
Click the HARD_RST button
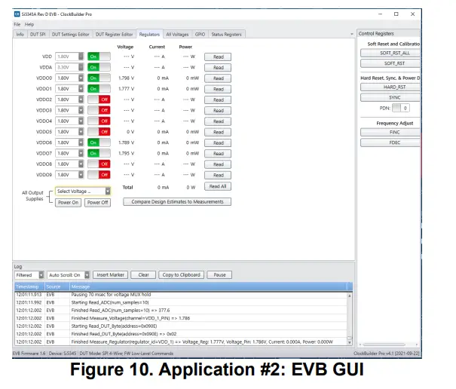(x=390, y=87)
